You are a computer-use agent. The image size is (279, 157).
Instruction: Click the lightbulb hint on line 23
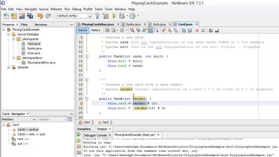click(82, 103)
